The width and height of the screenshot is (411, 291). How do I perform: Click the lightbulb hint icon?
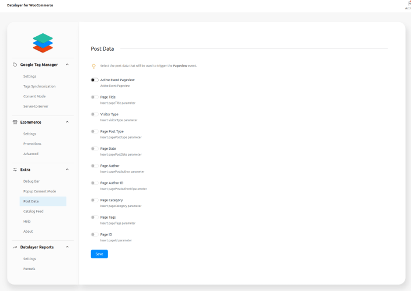click(x=93, y=65)
